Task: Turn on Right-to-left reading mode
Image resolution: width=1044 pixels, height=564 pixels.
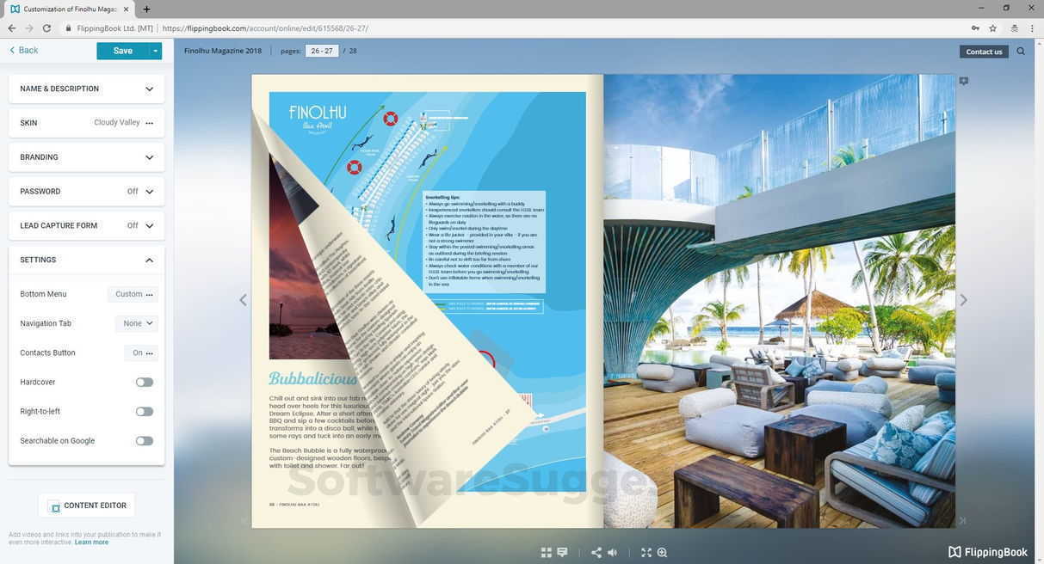Action: coord(143,411)
